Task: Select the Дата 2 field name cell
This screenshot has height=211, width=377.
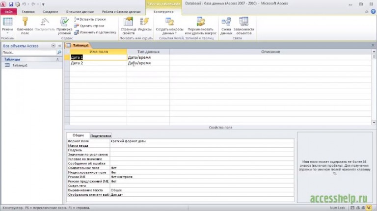Action: coord(98,63)
